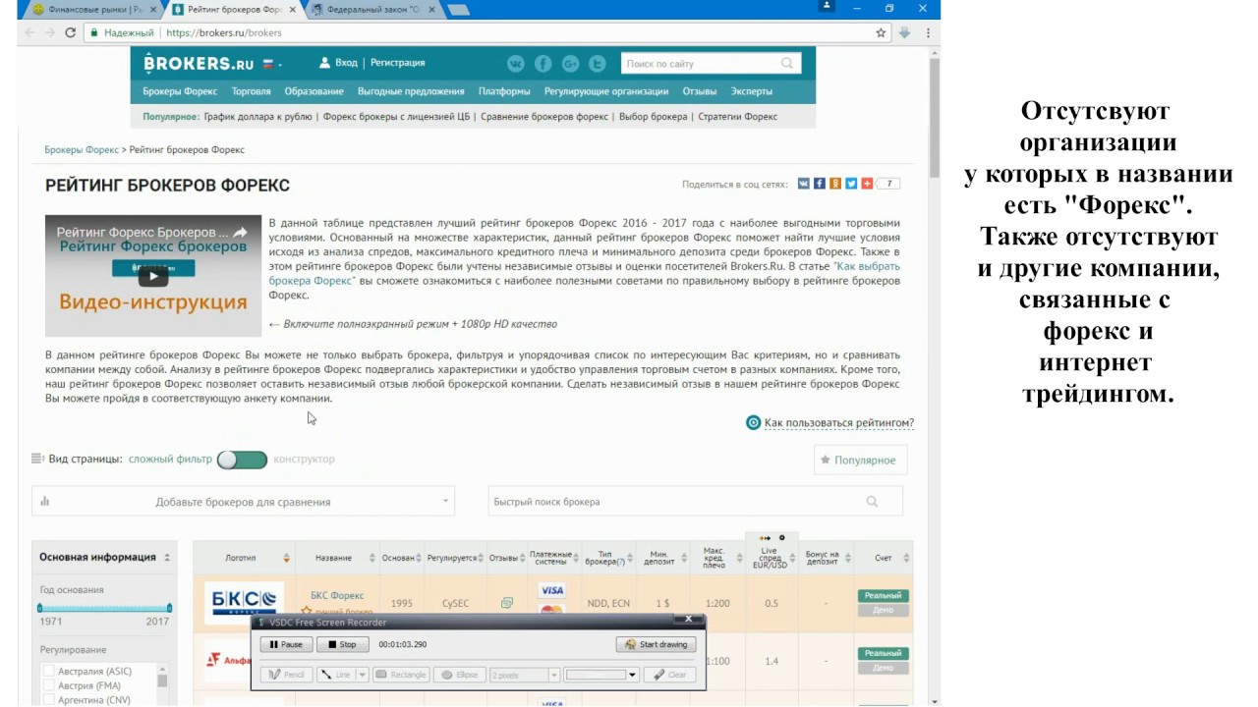Open language flag dropdown next to logo

pos(272,64)
